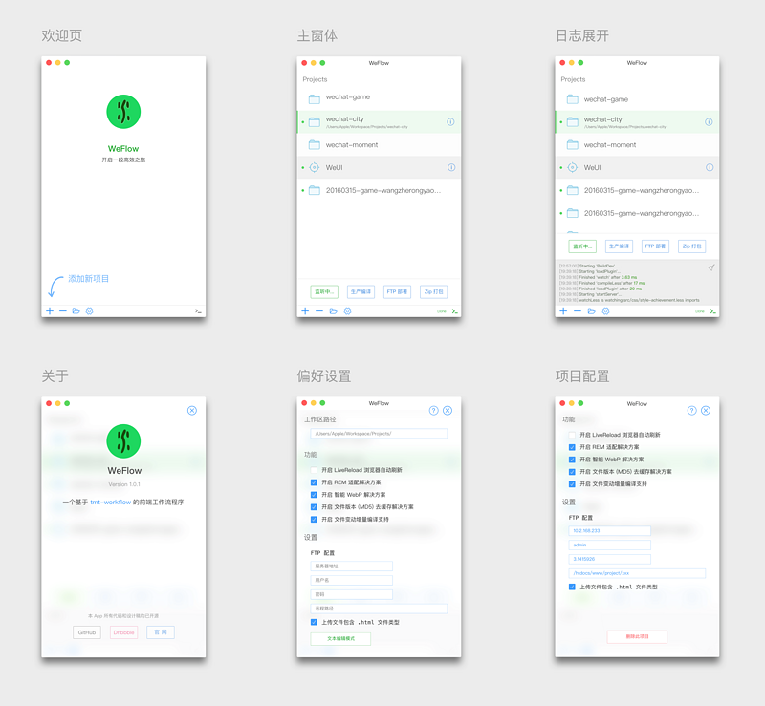Click the pin icon in the log panel
765x706 pixels.
click(x=710, y=268)
